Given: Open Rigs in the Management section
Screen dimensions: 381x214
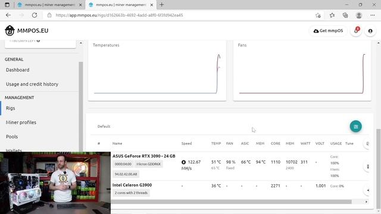Looking at the screenshot, I should pyautogui.click(x=11, y=108).
